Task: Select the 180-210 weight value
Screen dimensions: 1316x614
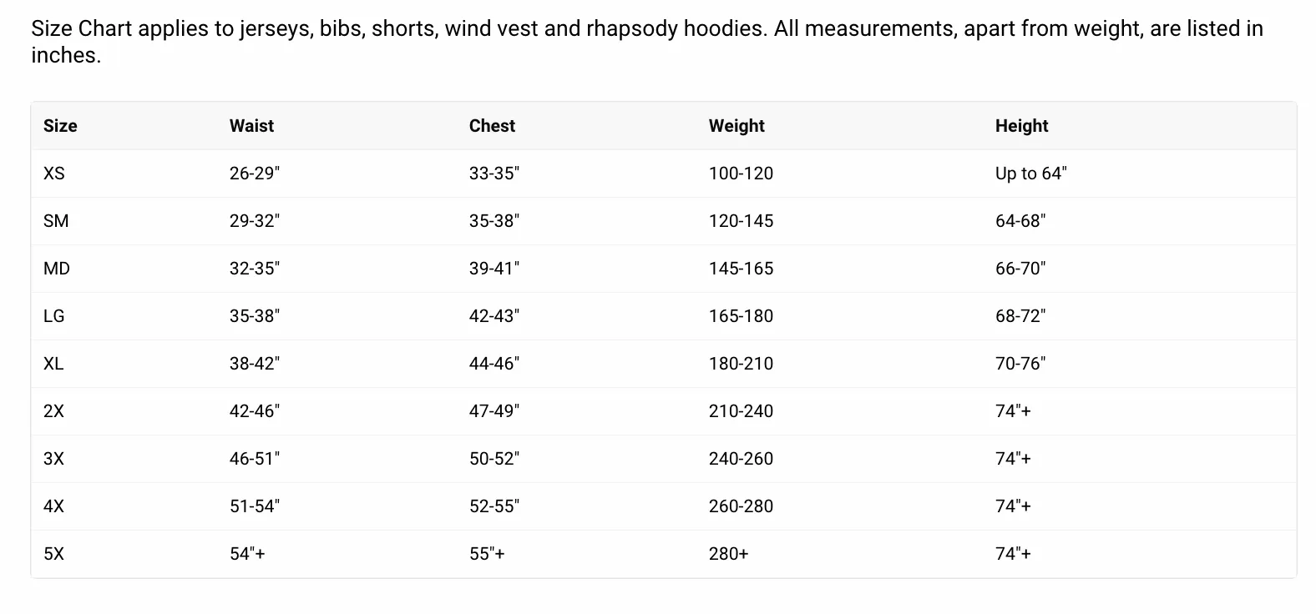Action: click(741, 364)
